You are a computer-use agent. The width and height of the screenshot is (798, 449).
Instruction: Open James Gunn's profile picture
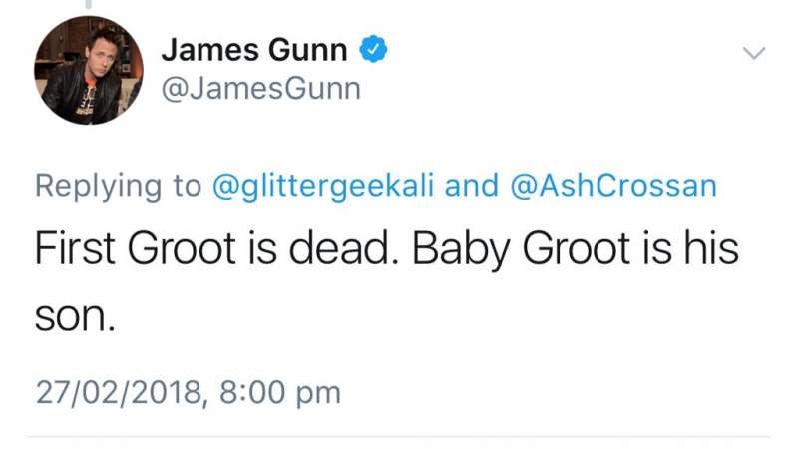[x=88, y=70]
